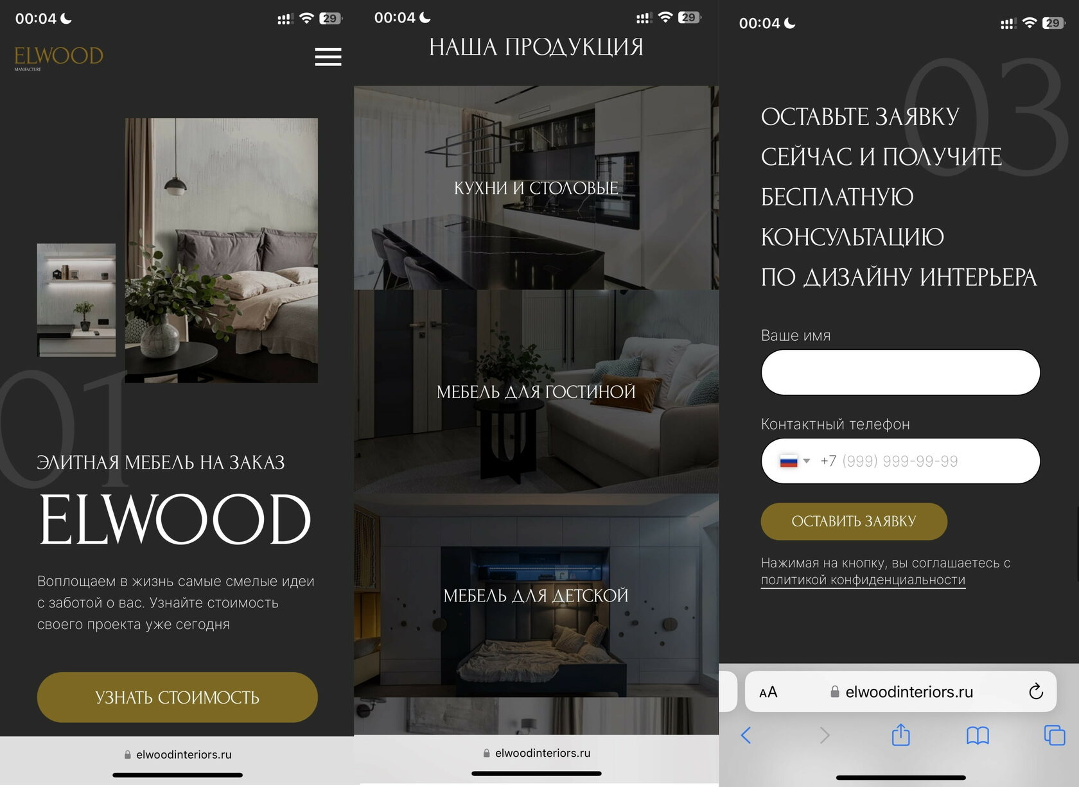This screenshot has height=787, width=1079.
Task: Focus the Ваше имя input field
Action: coord(900,372)
